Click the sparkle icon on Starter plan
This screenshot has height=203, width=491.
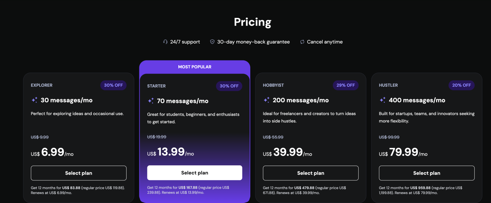(x=150, y=101)
